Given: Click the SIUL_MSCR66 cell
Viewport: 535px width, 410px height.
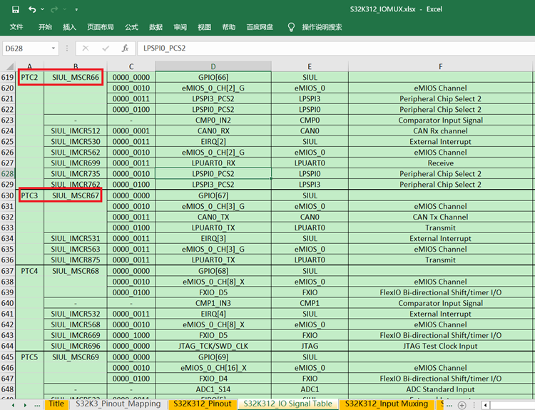Looking at the screenshot, I should click(76, 78).
